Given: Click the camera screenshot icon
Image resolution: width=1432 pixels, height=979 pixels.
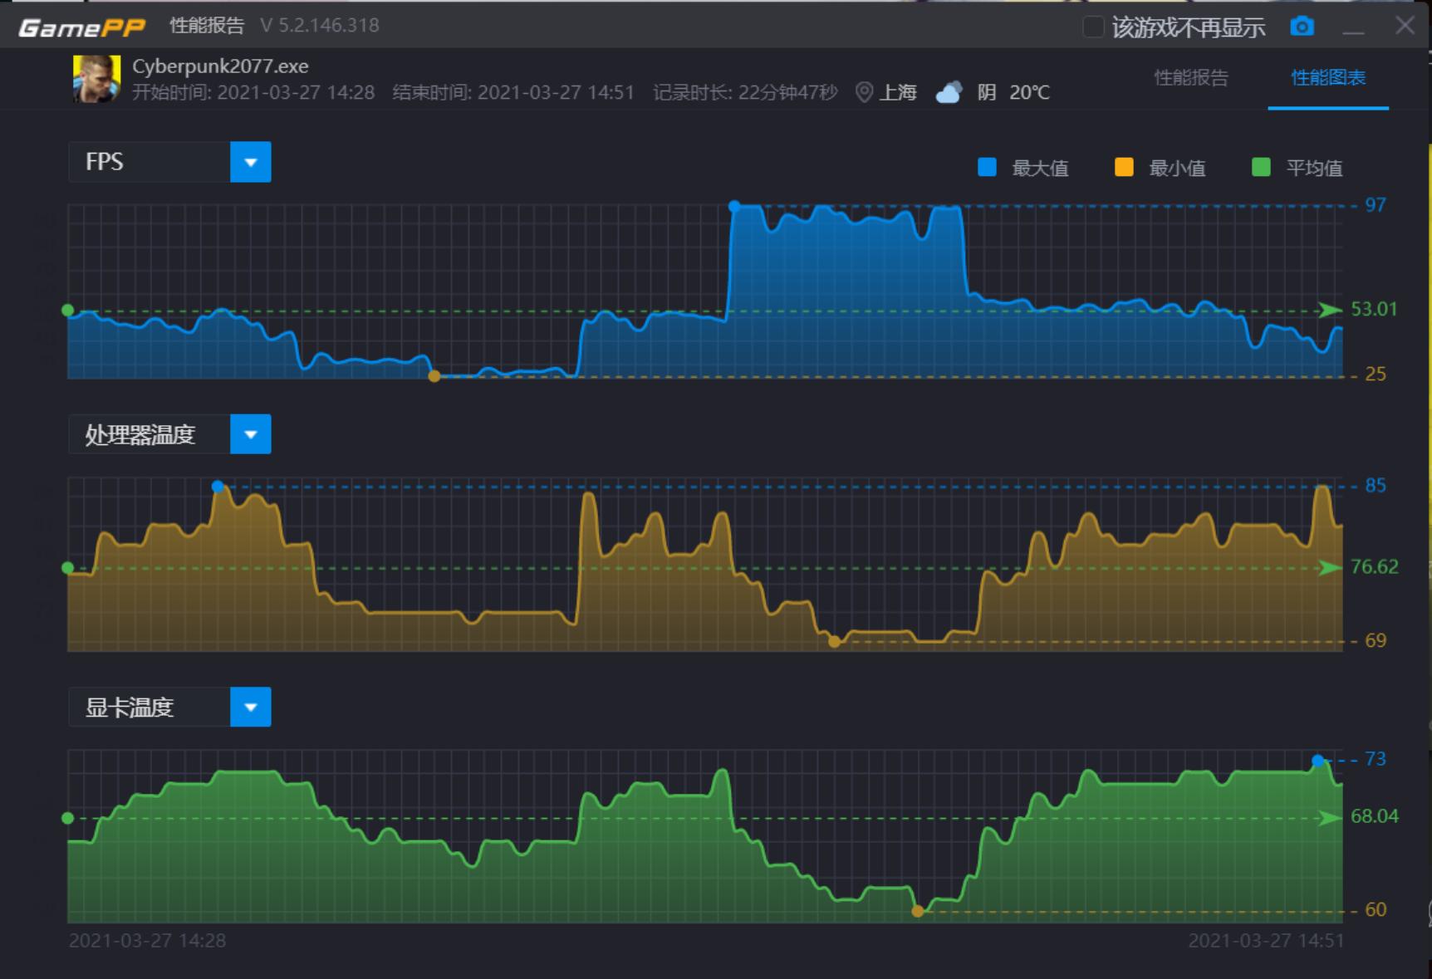Looking at the screenshot, I should click(x=1302, y=27).
